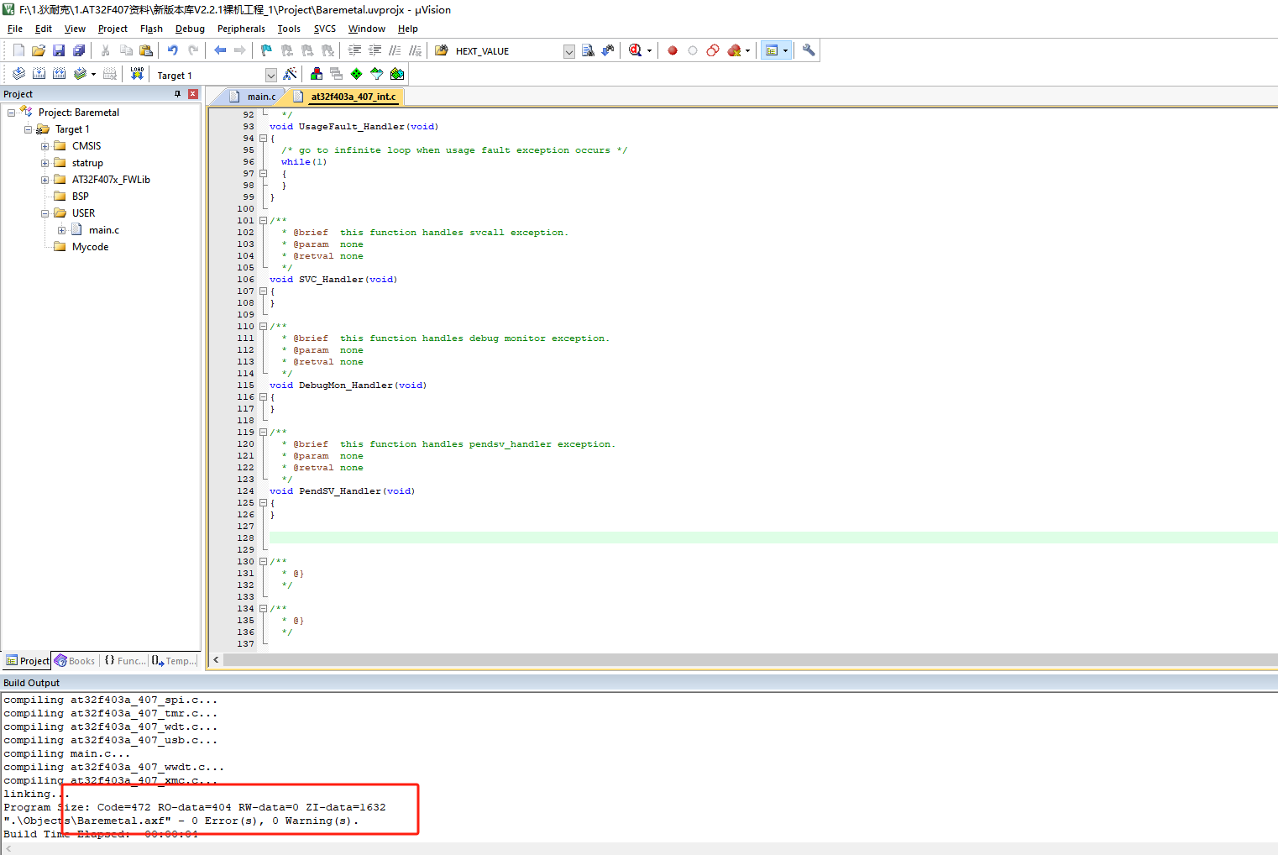
Task: Open the batch build dropdown arrow
Action: 93,74
